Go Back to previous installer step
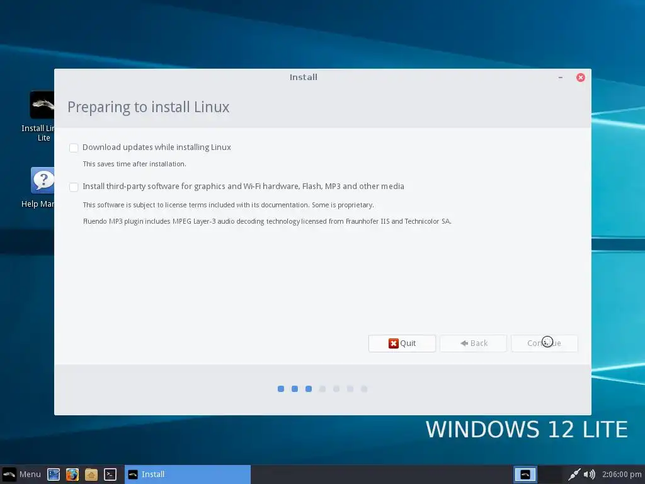This screenshot has width=645, height=484. (x=473, y=343)
